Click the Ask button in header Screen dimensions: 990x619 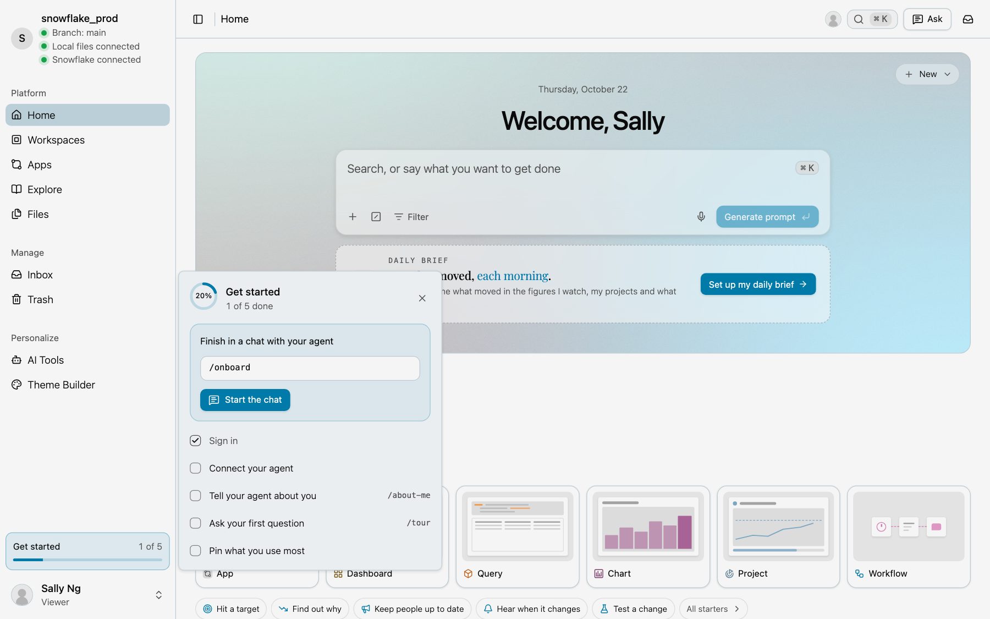click(x=927, y=19)
